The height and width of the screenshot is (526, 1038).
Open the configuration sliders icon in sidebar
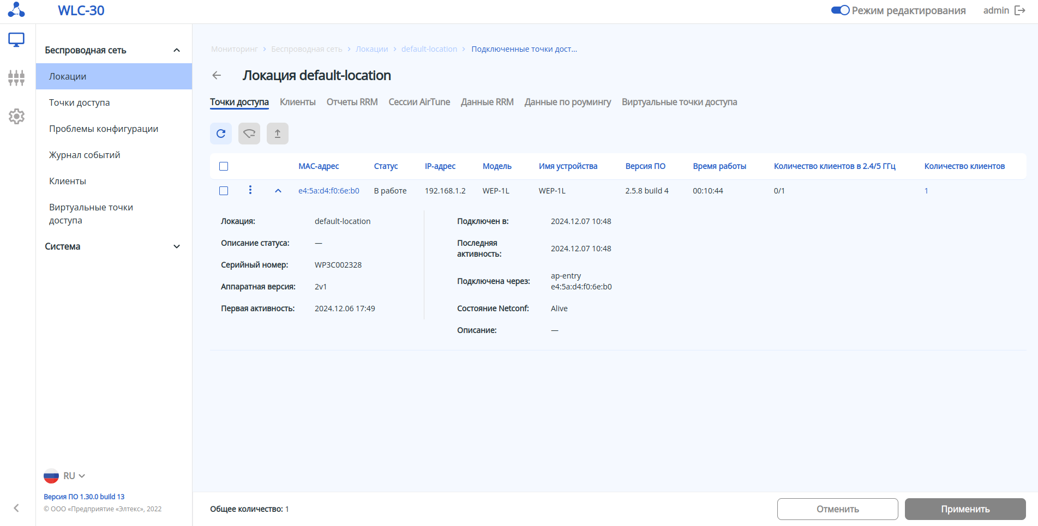point(16,78)
